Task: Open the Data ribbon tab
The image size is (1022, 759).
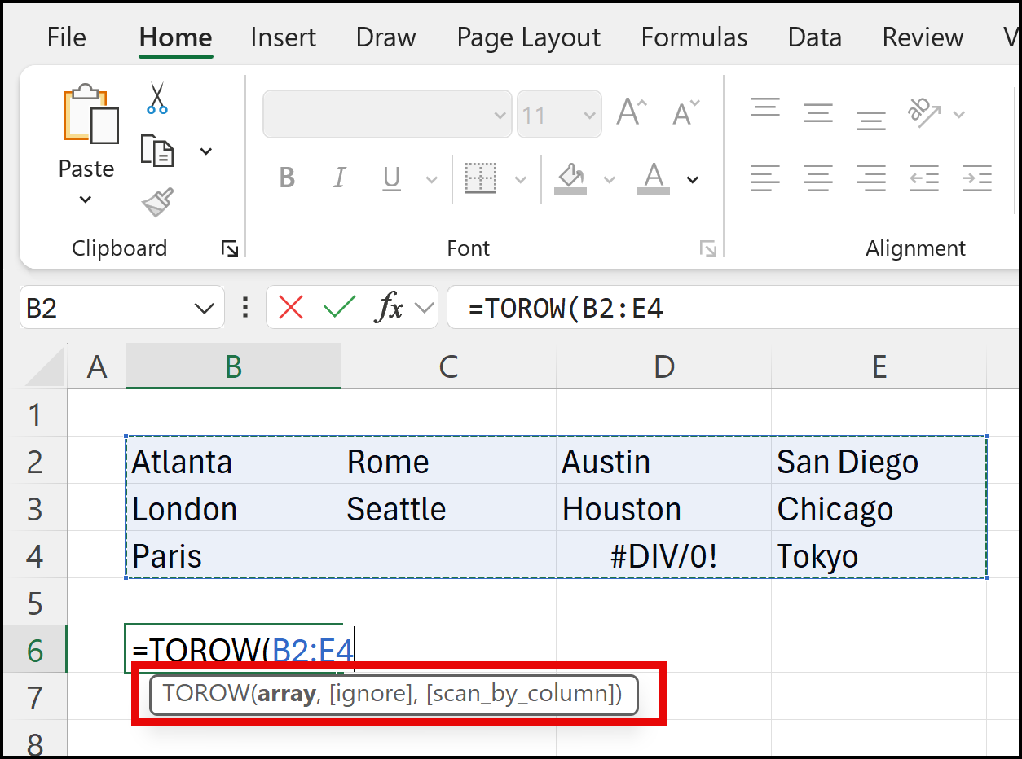Action: pos(814,37)
